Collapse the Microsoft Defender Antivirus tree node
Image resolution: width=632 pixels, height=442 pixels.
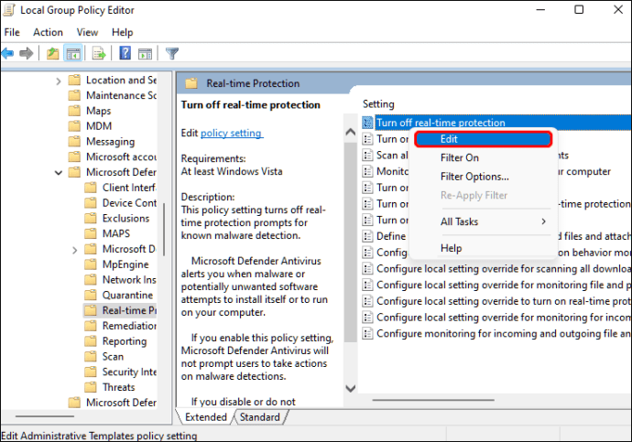(x=60, y=172)
